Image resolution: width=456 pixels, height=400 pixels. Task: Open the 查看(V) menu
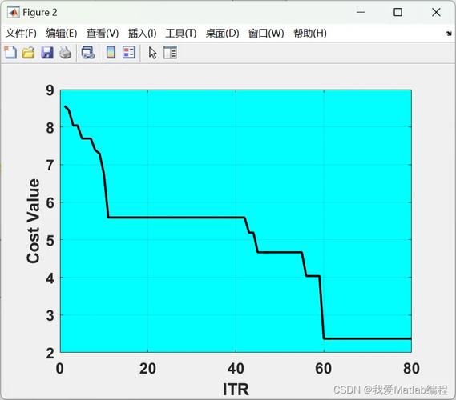[x=103, y=33]
